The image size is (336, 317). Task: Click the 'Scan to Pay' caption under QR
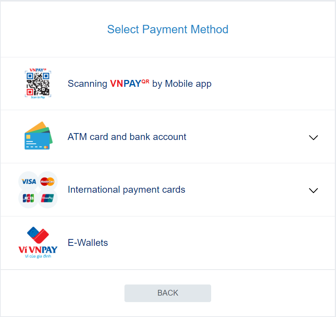[x=38, y=97]
